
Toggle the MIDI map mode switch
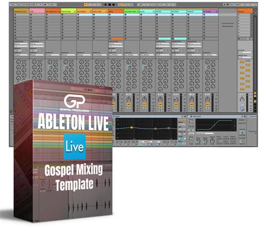238,4
